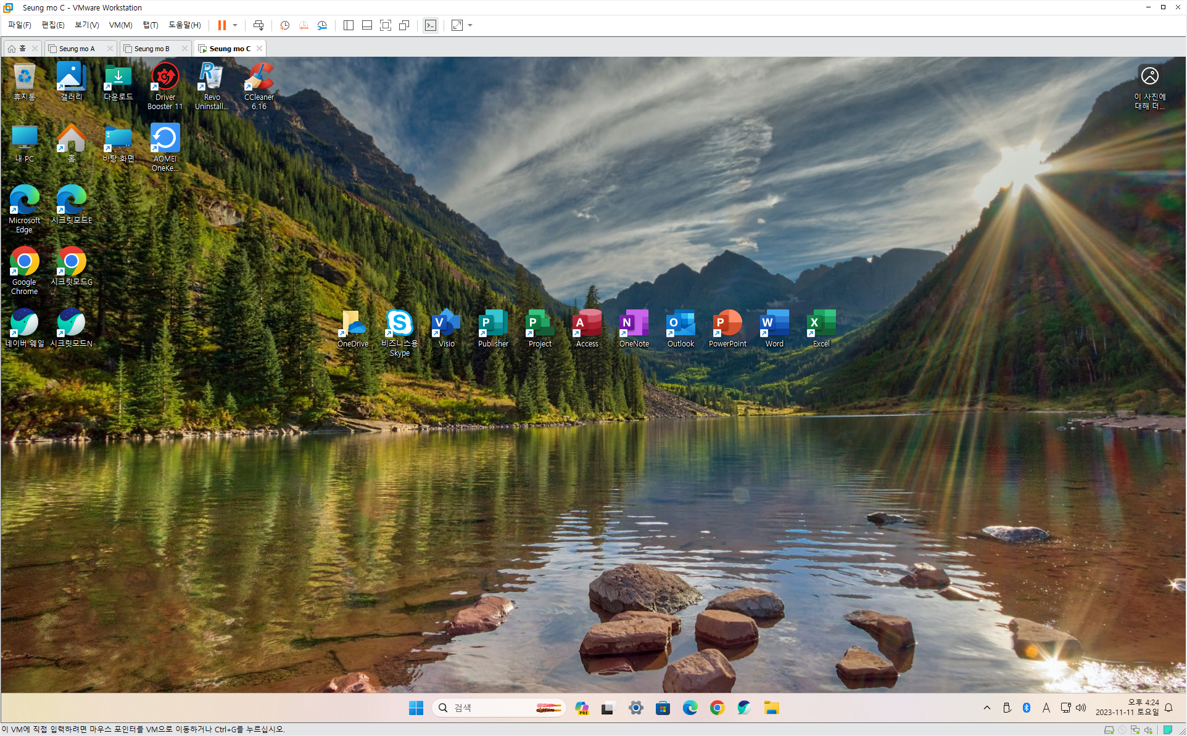Image resolution: width=1187 pixels, height=736 pixels.
Task: Take a snapshot of this virtual machine
Action: tap(284, 25)
